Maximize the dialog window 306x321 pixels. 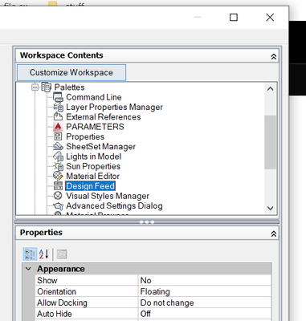coord(234,18)
